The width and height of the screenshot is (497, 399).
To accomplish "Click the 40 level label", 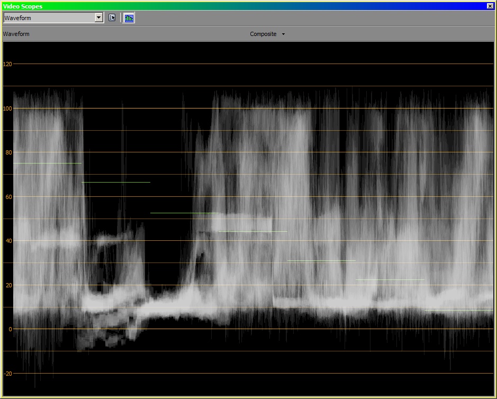I will [7, 241].
